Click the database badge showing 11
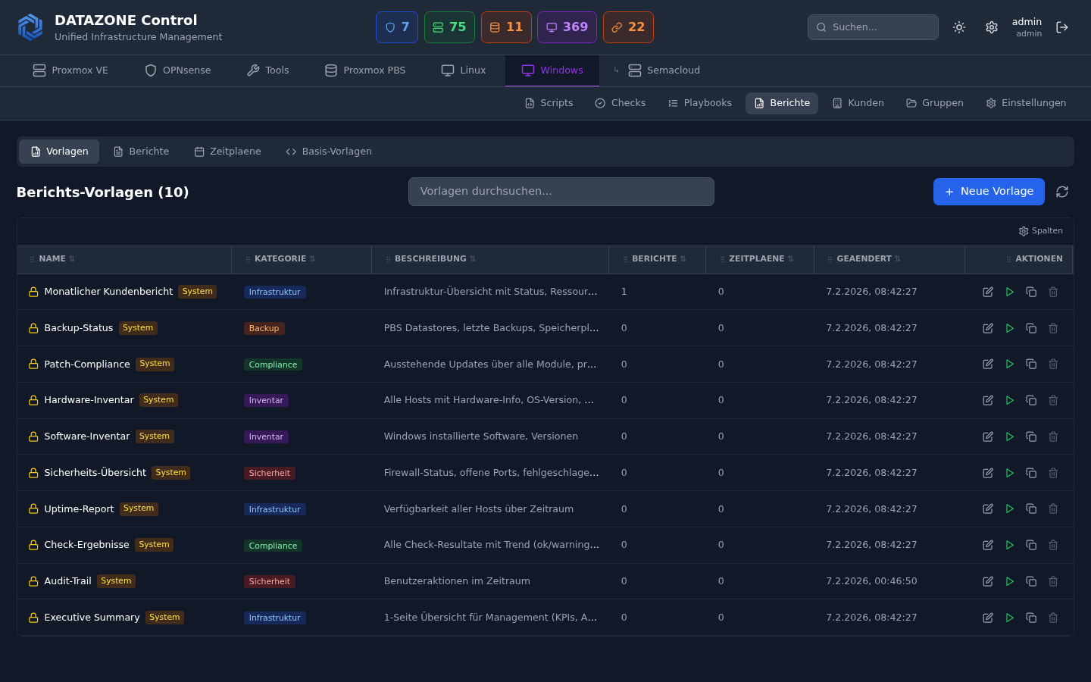Image resolution: width=1091 pixels, height=682 pixels. pyautogui.click(x=506, y=27)
